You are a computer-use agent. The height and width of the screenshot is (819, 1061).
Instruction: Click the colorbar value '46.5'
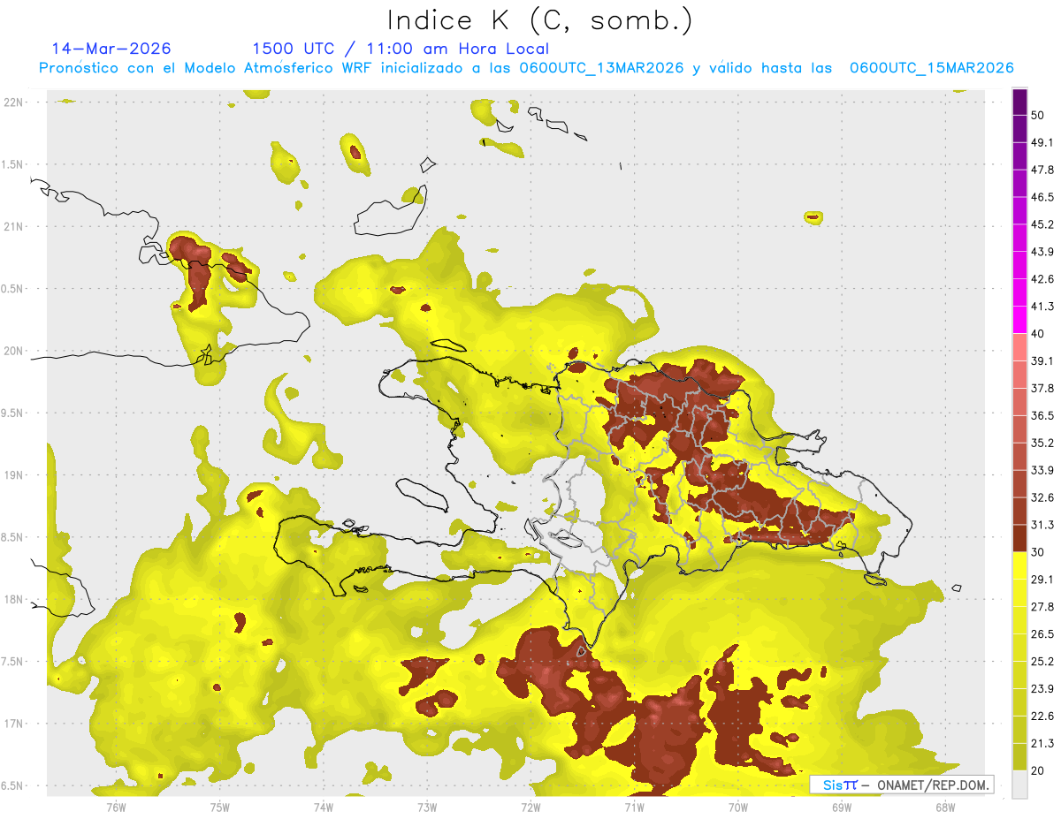1042,197
